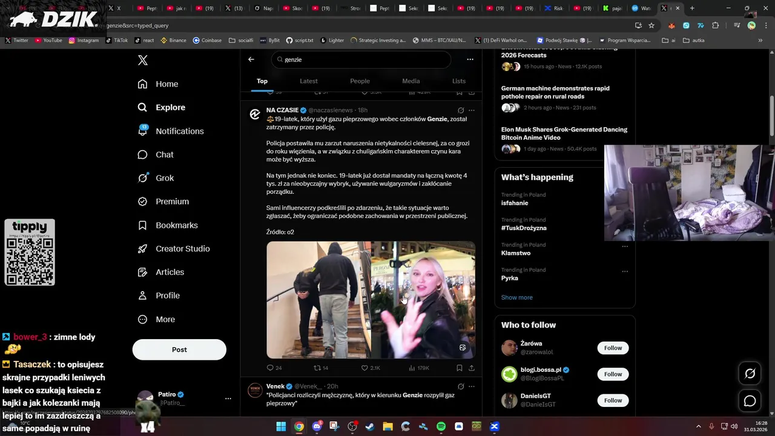
Task: Switch to the Top tab
Action: (x=262, y=81)
